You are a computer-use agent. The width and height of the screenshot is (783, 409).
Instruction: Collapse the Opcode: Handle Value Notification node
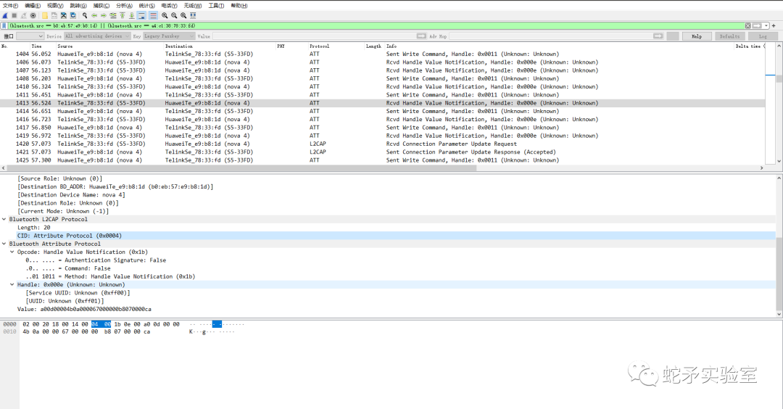(12, 252)
